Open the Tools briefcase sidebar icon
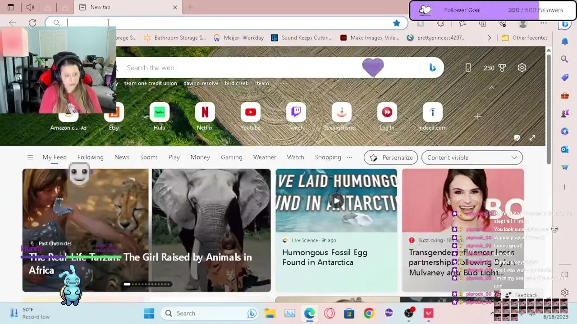577x324 pixels. click(x=564, y=95)
